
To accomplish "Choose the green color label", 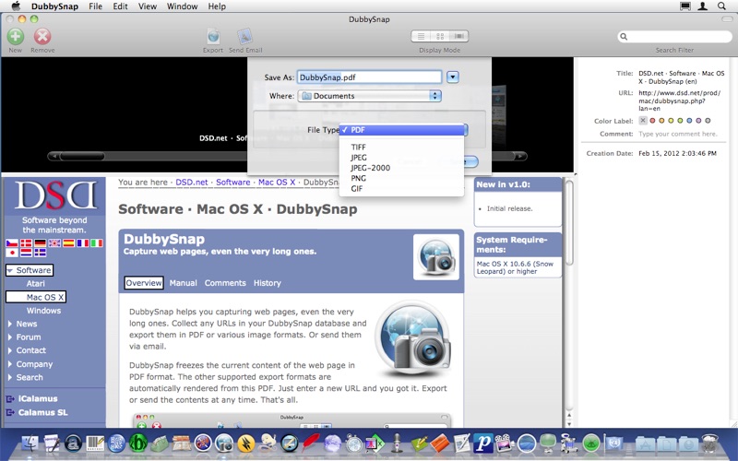I will (x=680, y=121).
